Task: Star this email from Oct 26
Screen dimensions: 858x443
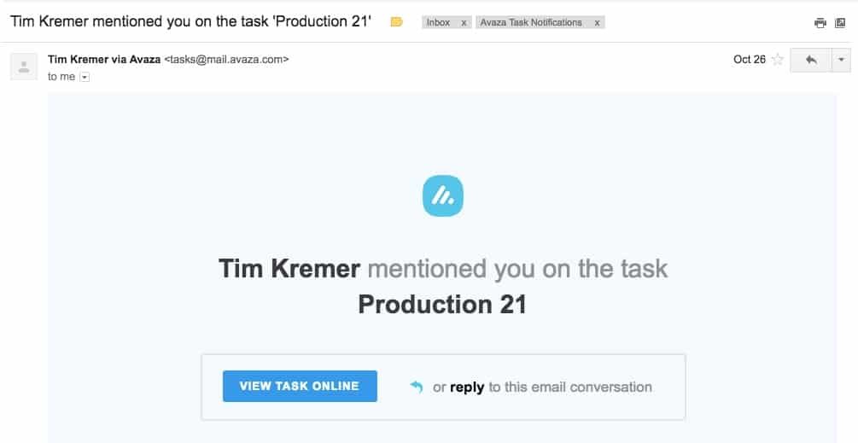Action: click(777, 60)
